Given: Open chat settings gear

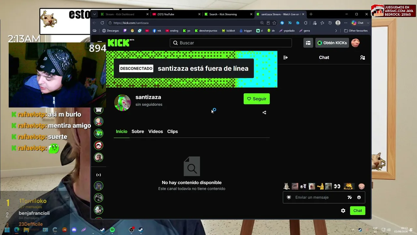Looking at the screenshot, I should pyautogui.click(x=343, y=211).
